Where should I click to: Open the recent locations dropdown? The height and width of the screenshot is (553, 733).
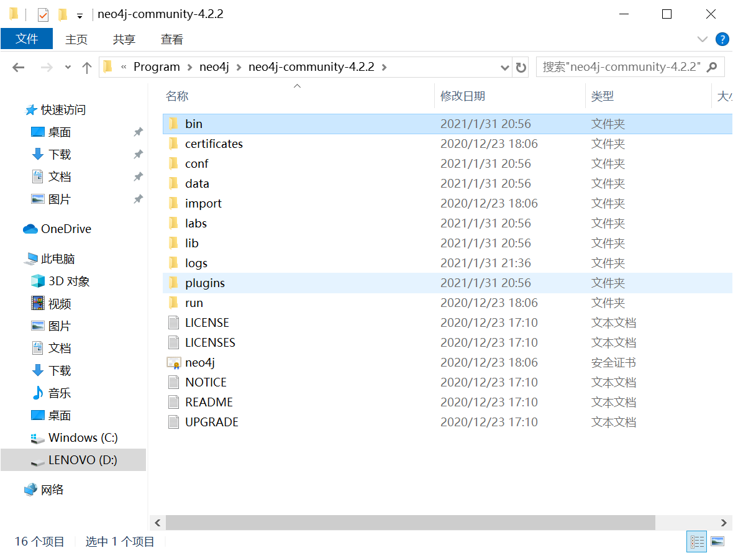68,67
